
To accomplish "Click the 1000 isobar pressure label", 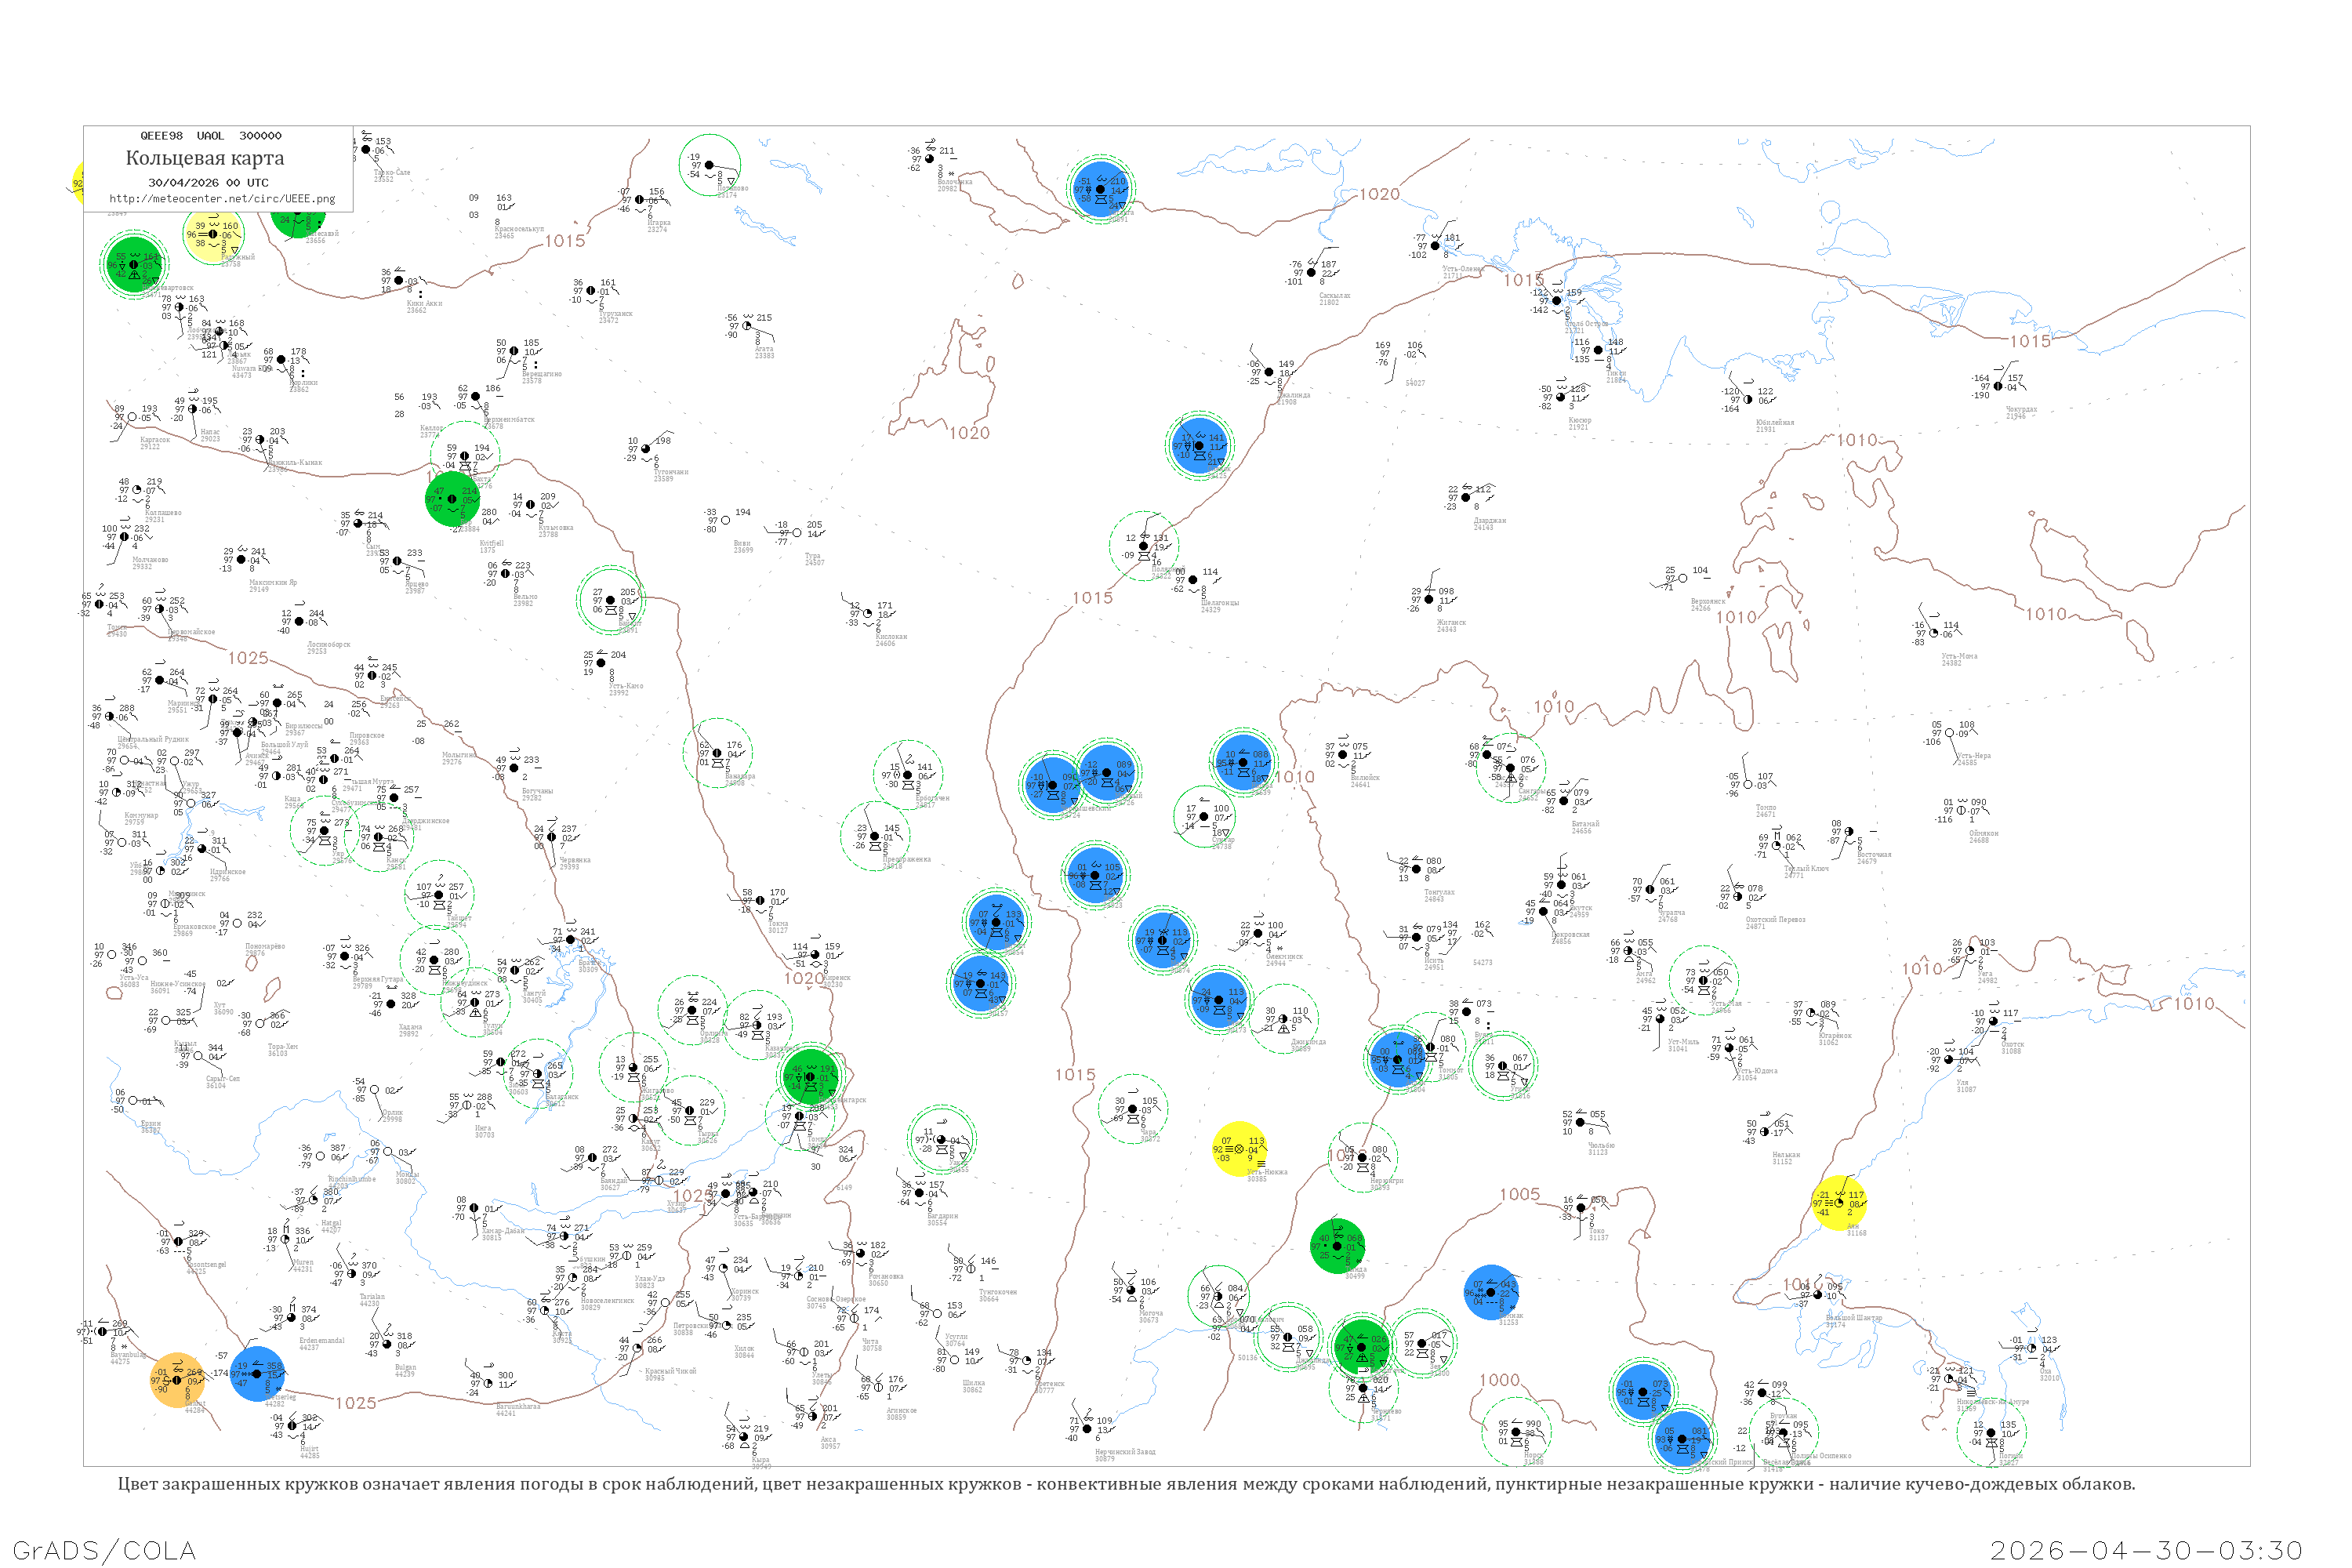I will (x=1499, y=1380).
